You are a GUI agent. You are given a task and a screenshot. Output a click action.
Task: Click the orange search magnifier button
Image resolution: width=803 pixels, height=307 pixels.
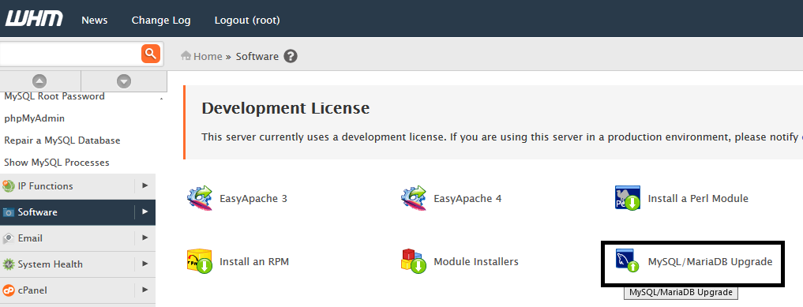pos(151,53)
